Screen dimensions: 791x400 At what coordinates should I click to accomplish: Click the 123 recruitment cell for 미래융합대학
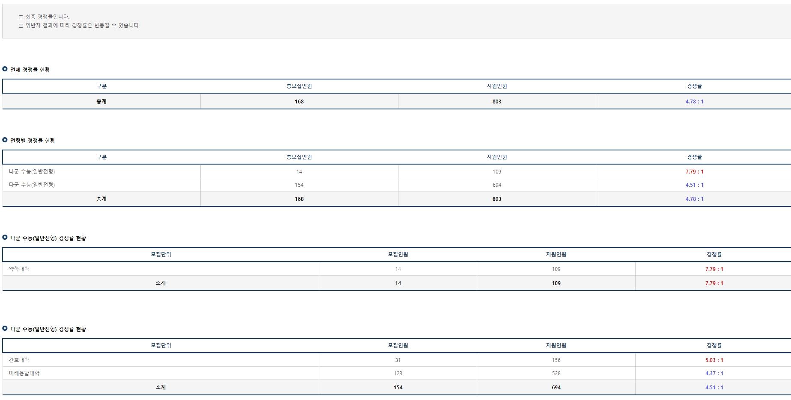[x=398, y=374]
